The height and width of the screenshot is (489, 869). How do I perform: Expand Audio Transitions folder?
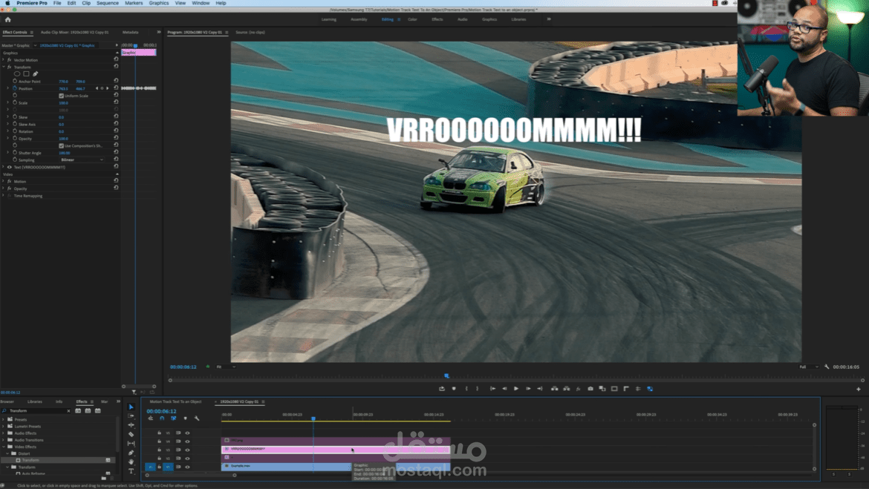click(x=3, y=440)
